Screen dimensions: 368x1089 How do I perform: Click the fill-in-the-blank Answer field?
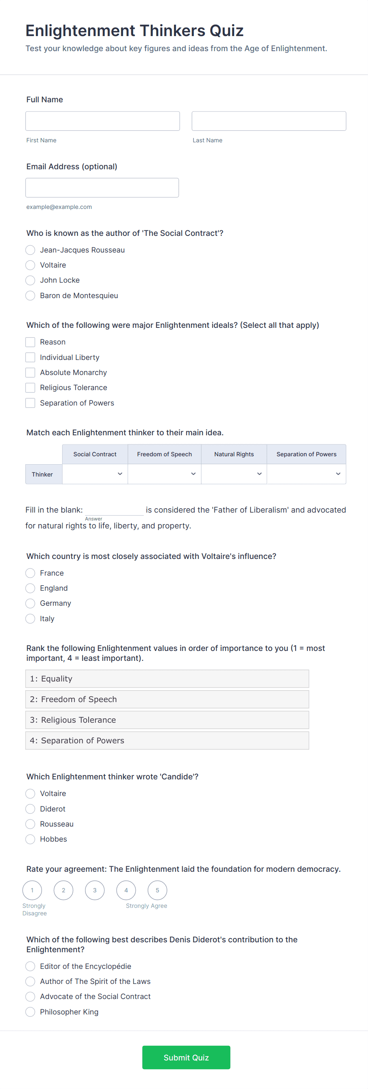click(114, 510)
